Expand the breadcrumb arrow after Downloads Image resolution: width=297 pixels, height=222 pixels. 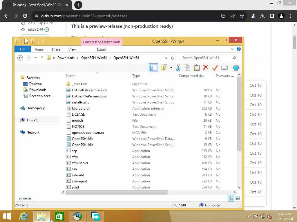pos(78,58)
